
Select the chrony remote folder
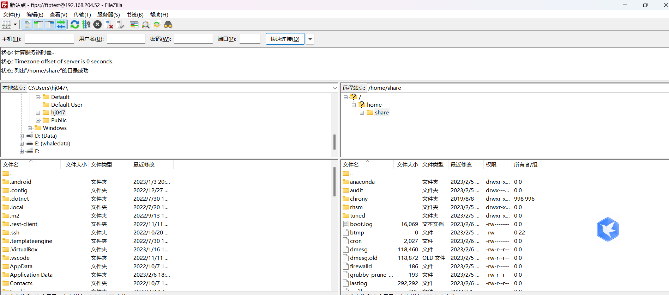point(358,199)
